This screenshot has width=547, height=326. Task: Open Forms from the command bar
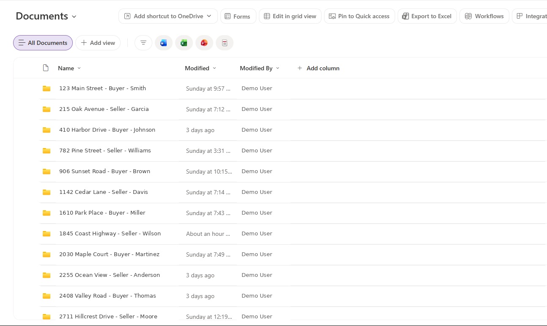(x=238, y=16)
